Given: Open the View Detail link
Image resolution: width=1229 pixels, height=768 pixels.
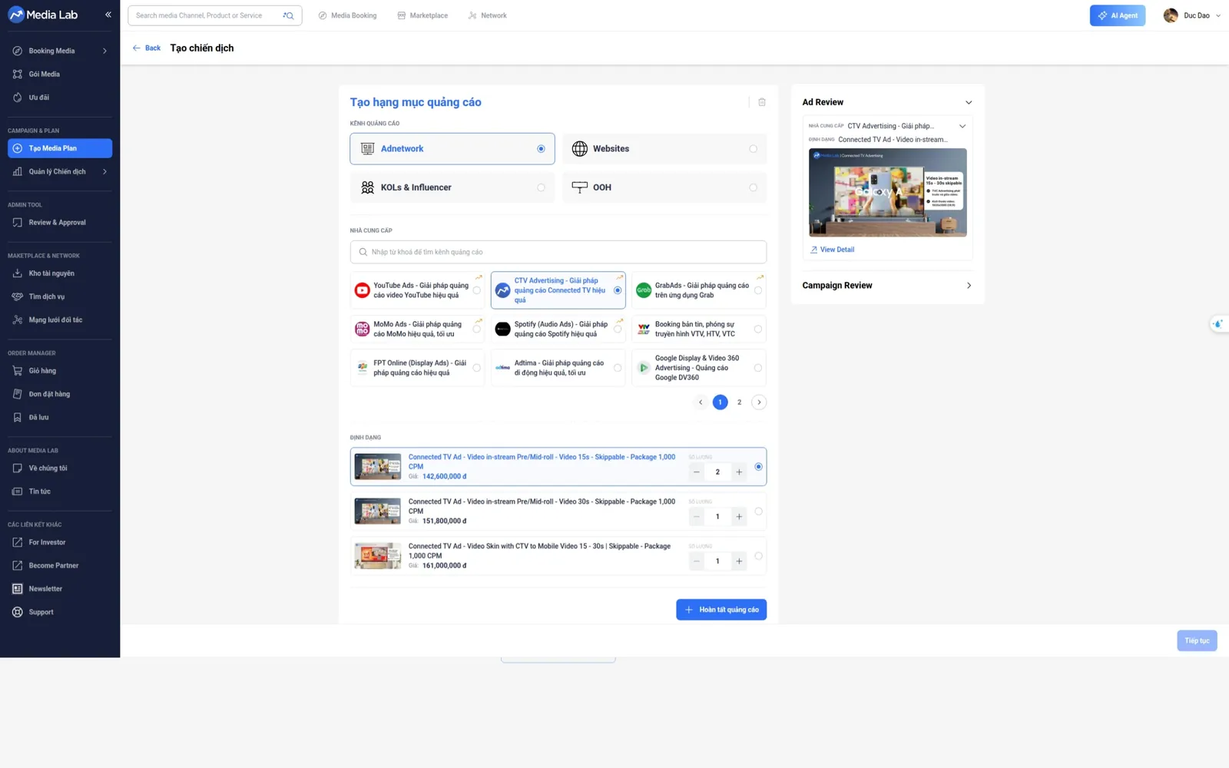Looking at the screenshot, I should [832, 250].
